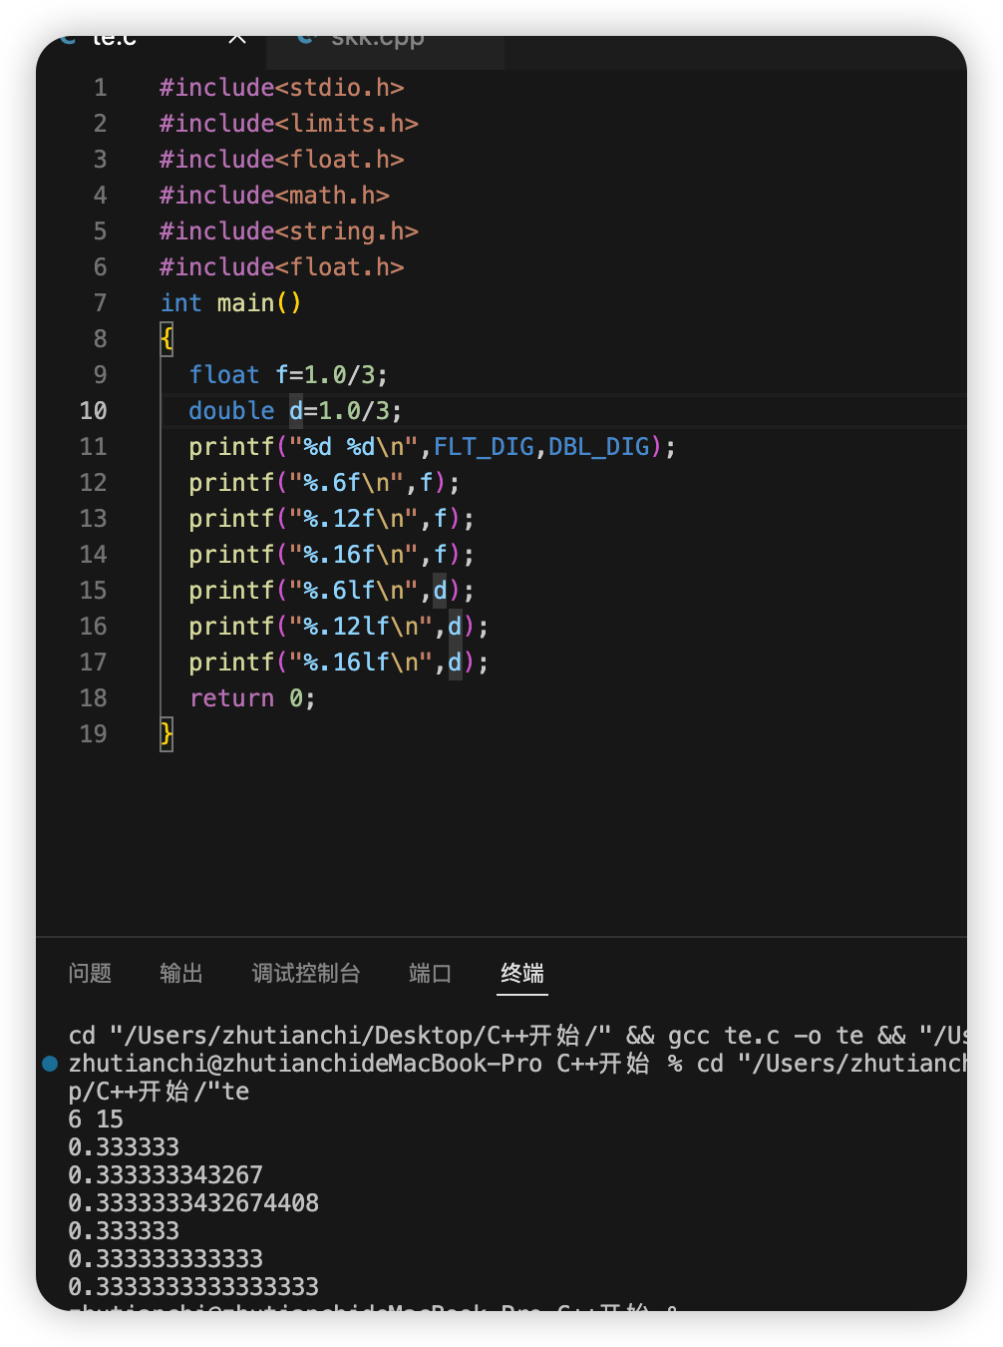Click the return keyword on line 18
The image size is (1003, 1347).
(x=231, y=698)
